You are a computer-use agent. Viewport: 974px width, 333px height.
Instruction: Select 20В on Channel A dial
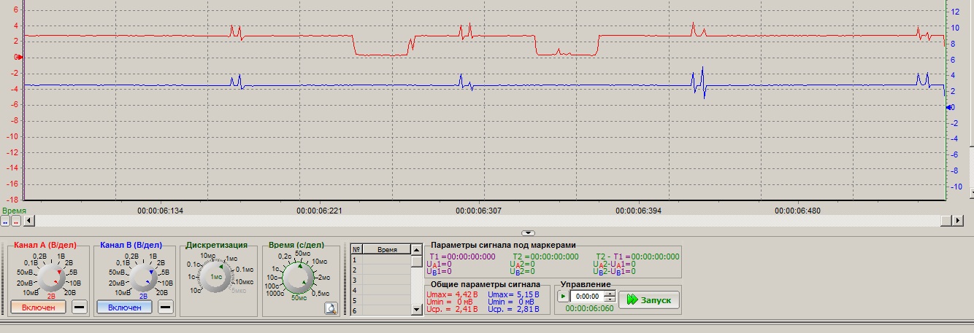(70, 291)
